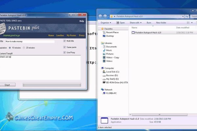
Task: Open the Music library in the sidebar
Action: coord(109,50)
